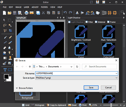This screenshot has width=126, height=107.
Task: Switch to the Filter tab
Action: point(89,22)
